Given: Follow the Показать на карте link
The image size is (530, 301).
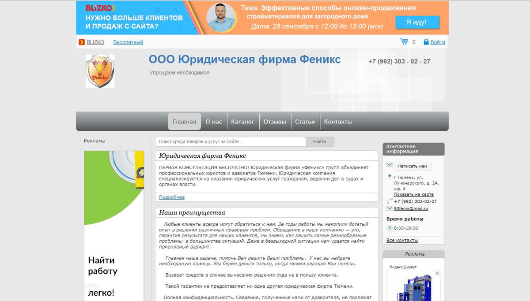Looking at the screenshot, I should pos(414,194).
